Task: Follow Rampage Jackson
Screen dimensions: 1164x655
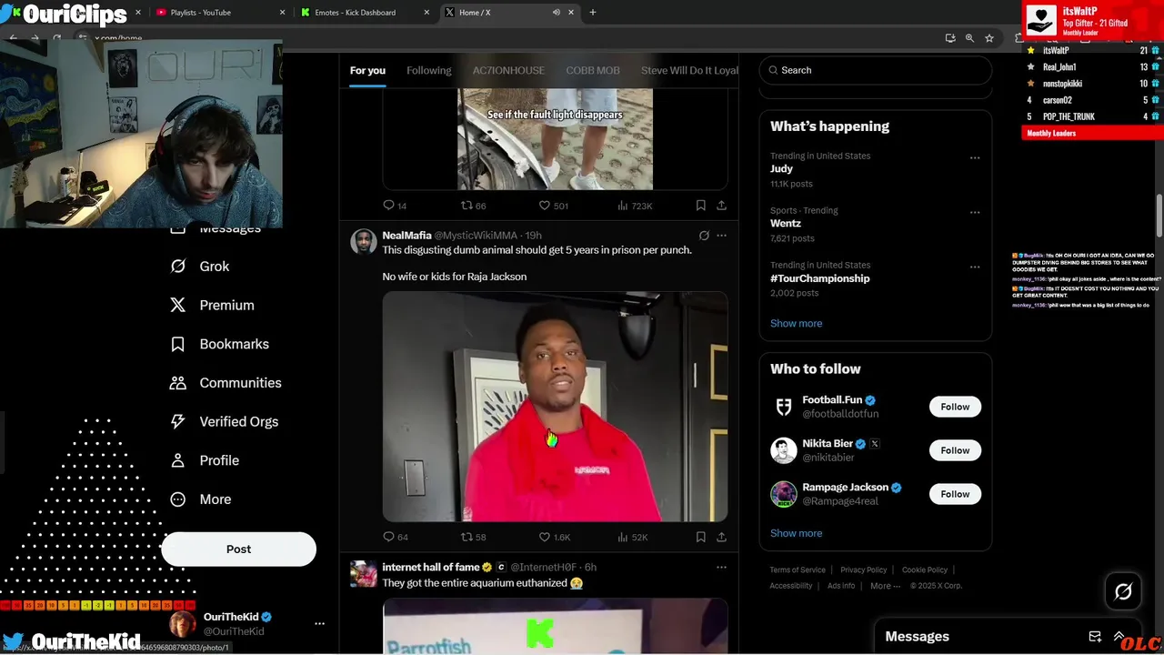Action: point(955,494)
